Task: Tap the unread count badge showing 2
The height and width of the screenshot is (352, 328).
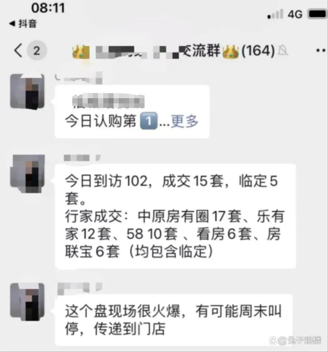Action: point(37,50)
